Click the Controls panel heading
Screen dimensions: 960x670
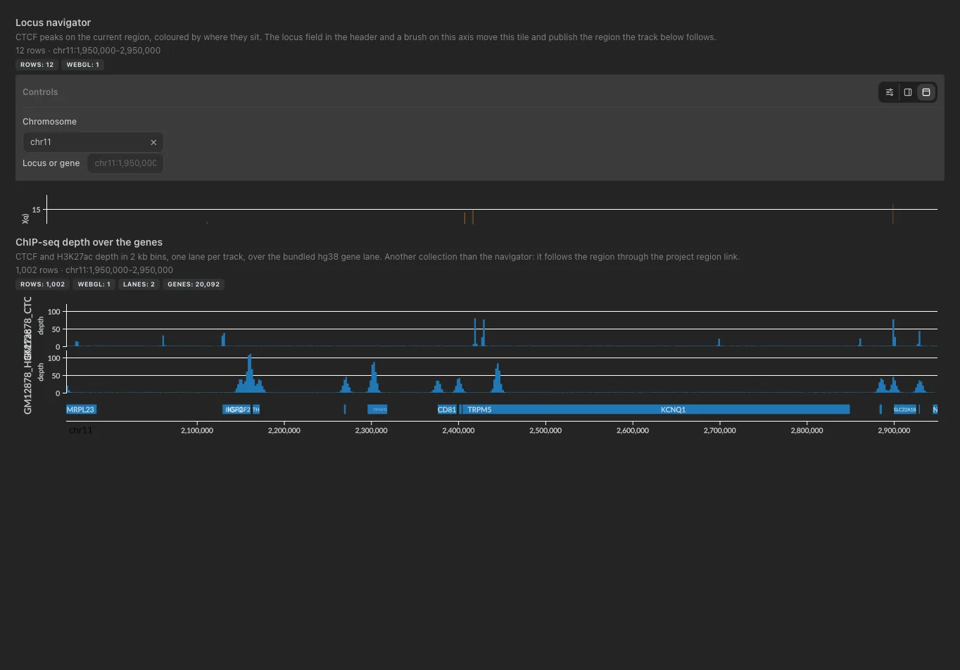pyautogui.click(x=40, y=92)
